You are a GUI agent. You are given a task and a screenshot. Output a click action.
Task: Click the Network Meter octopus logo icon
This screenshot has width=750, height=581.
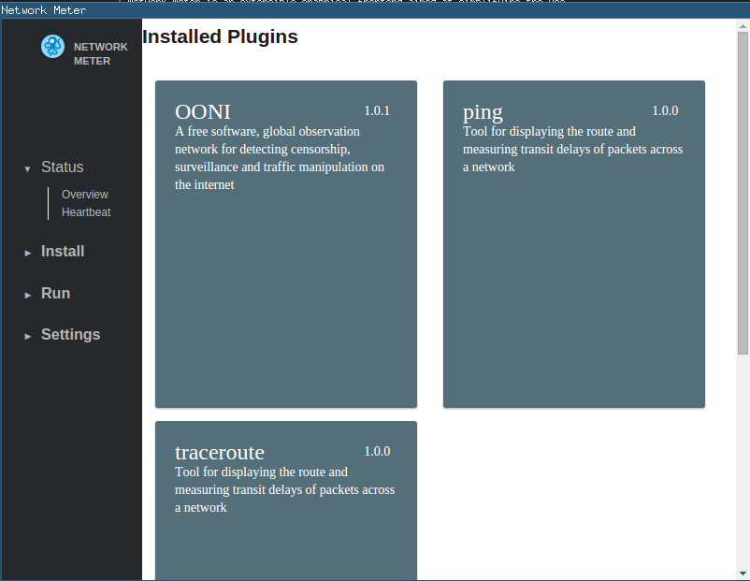52,47
